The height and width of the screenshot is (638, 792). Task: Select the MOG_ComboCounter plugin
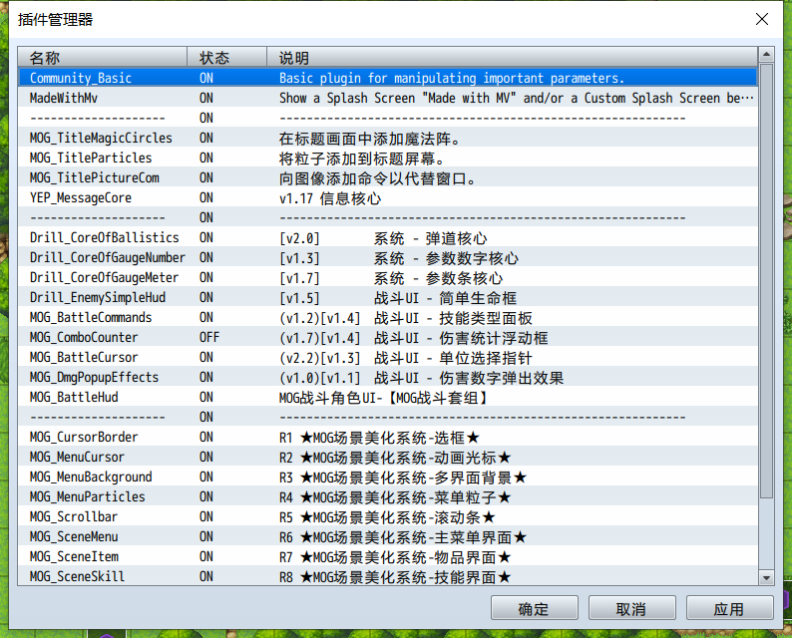pyautogui.click(x=388, y=337)
